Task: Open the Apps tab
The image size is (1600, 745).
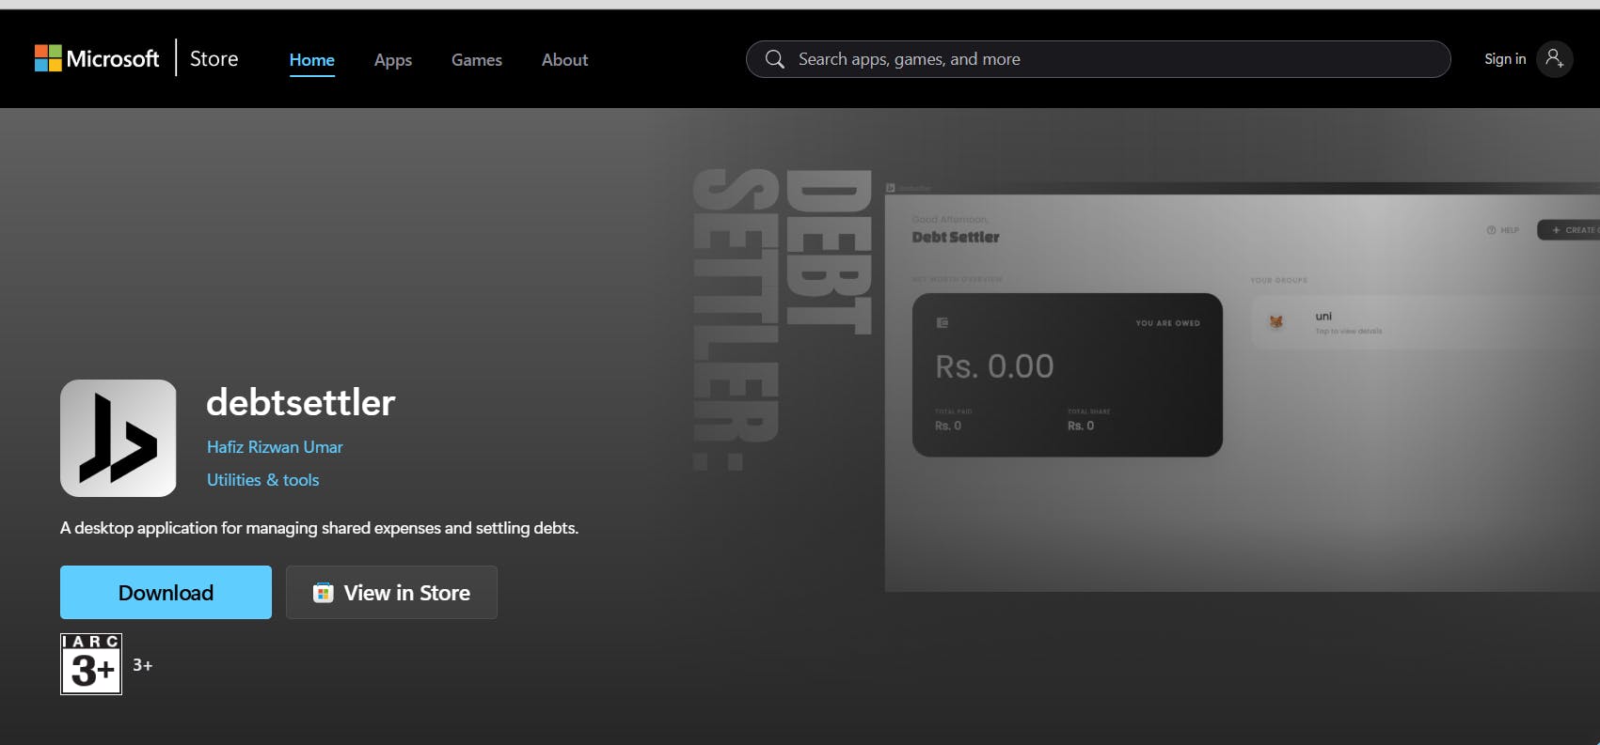Action: (x=393, y=59)
